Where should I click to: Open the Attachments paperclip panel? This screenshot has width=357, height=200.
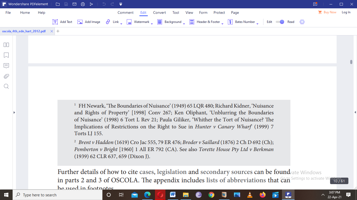tap(6, 76)
